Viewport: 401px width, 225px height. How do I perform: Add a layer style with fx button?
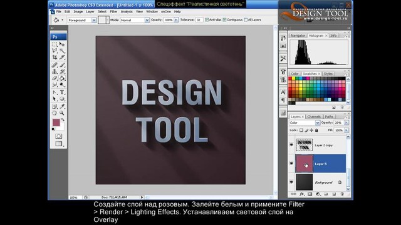click(302, 194)
